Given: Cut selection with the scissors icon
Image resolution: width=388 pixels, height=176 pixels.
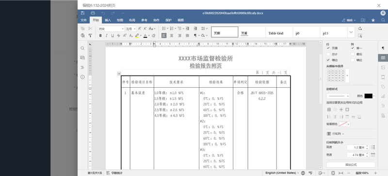Looking at the screenshot, I should pos(90,29).
